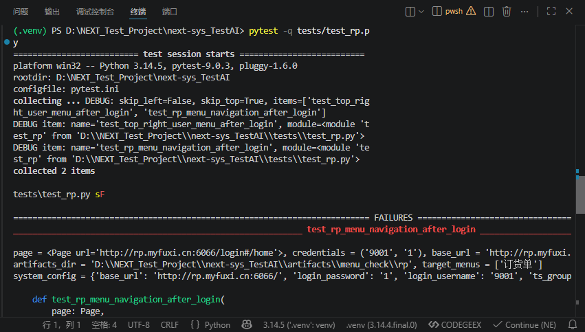Click the test_rp_menu_navigation_after_login failure header
The width and height of the screenshot is (585, 332).
point(391,229)
